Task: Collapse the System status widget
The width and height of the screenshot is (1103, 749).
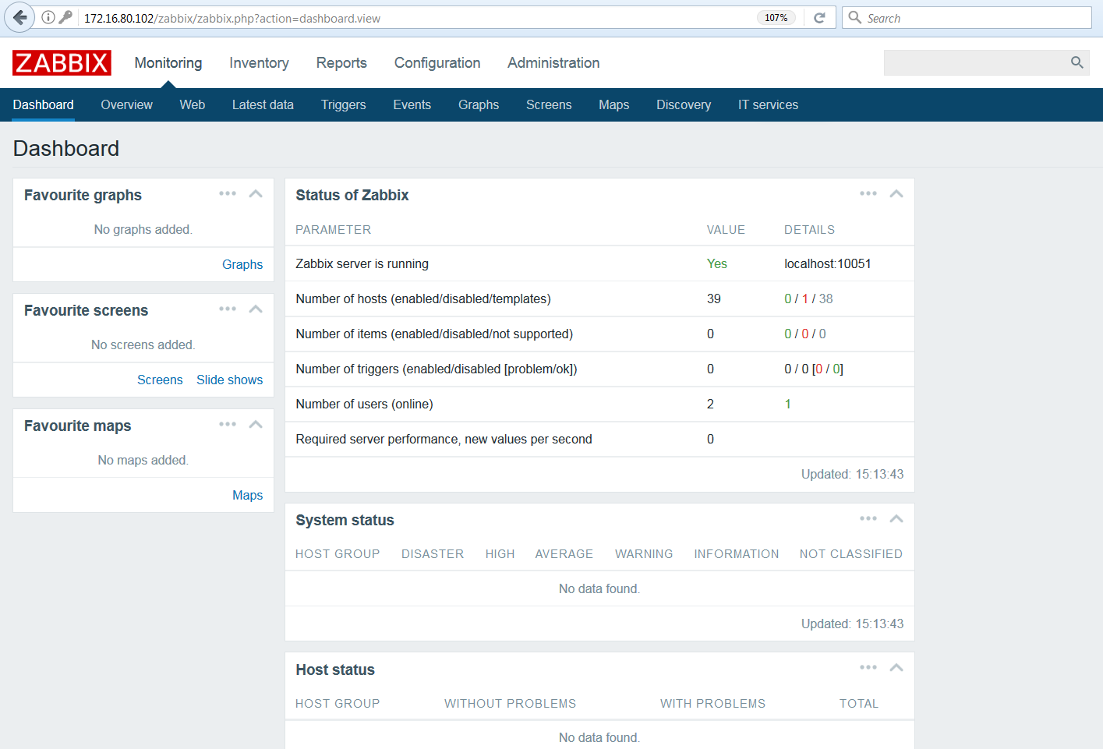Action: point(896,518)
